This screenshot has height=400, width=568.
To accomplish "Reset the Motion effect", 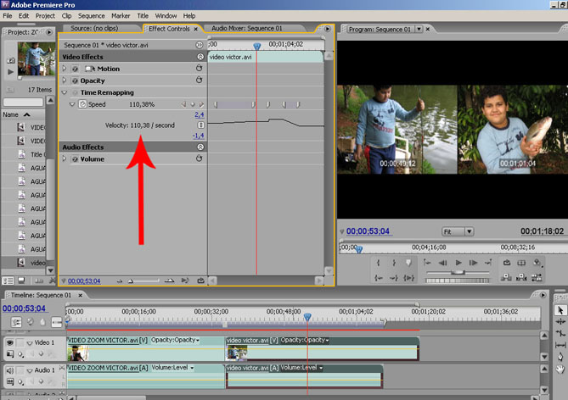I will 199,69.
